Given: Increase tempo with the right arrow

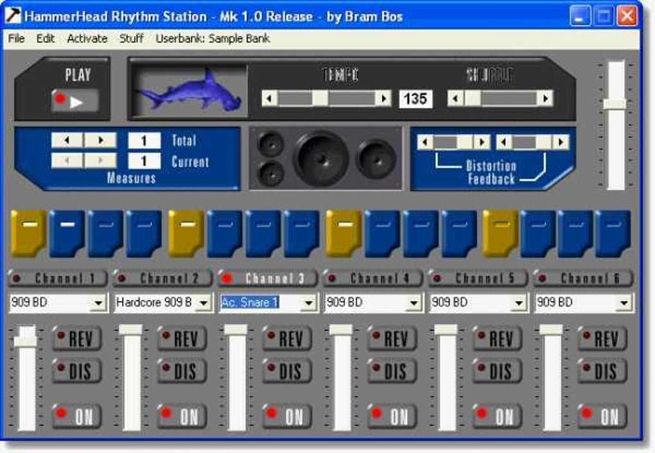Looking at the screenshot, I should tap(383, 99).
